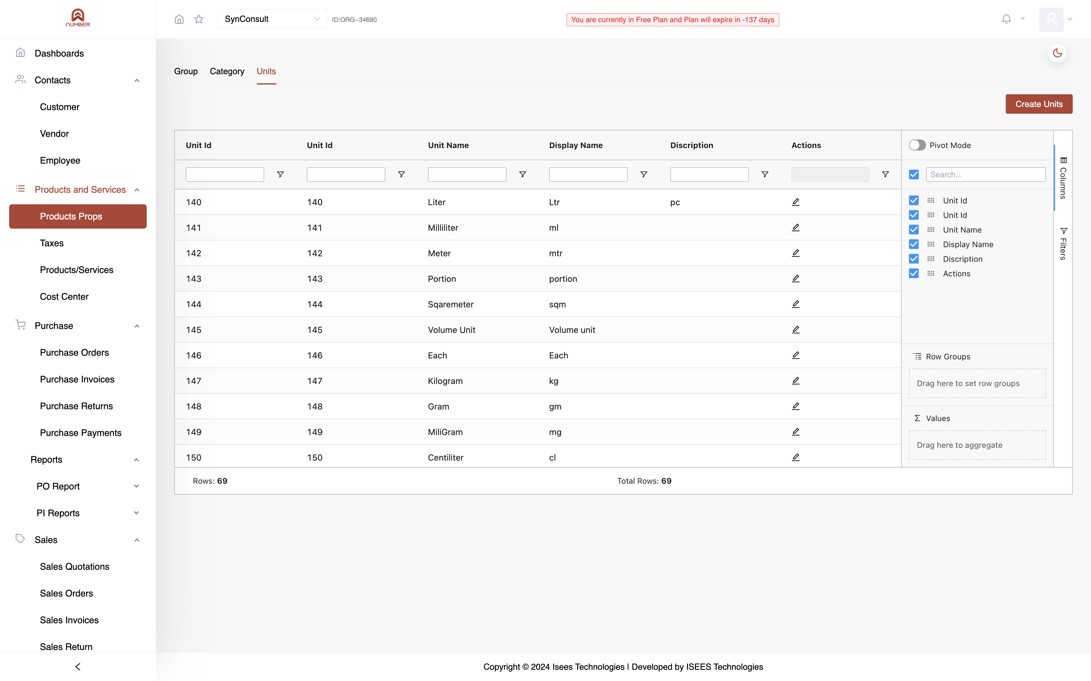
Task: Collapse the Contacts sidebar section
Action: click(x=137, y=80)
